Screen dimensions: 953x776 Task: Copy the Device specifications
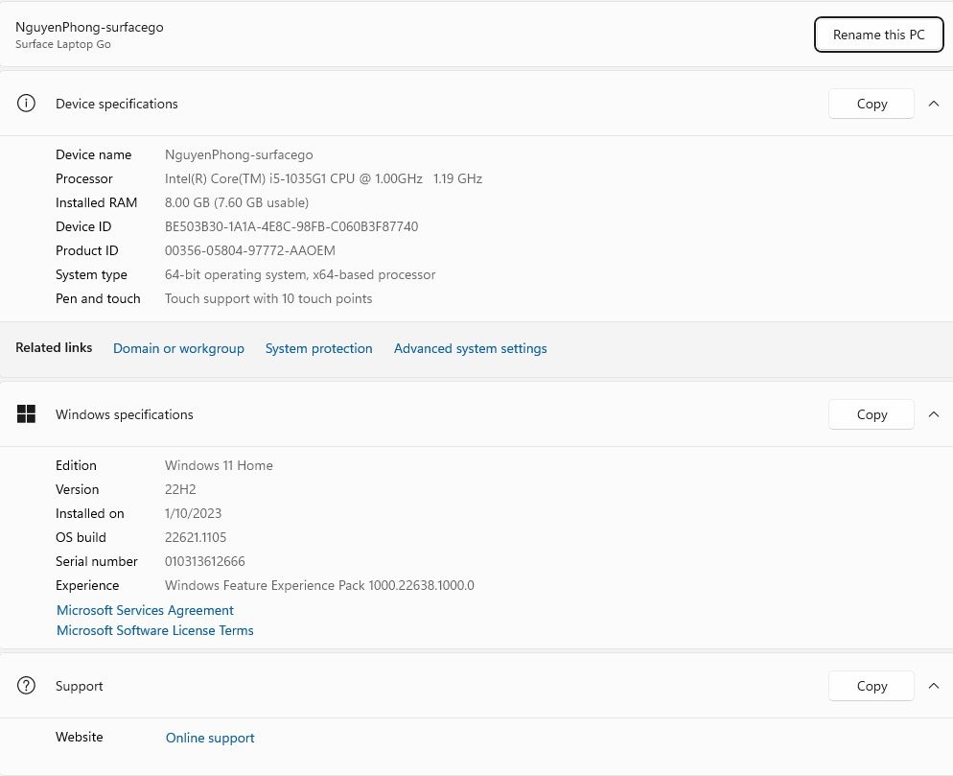pos(871,104)
